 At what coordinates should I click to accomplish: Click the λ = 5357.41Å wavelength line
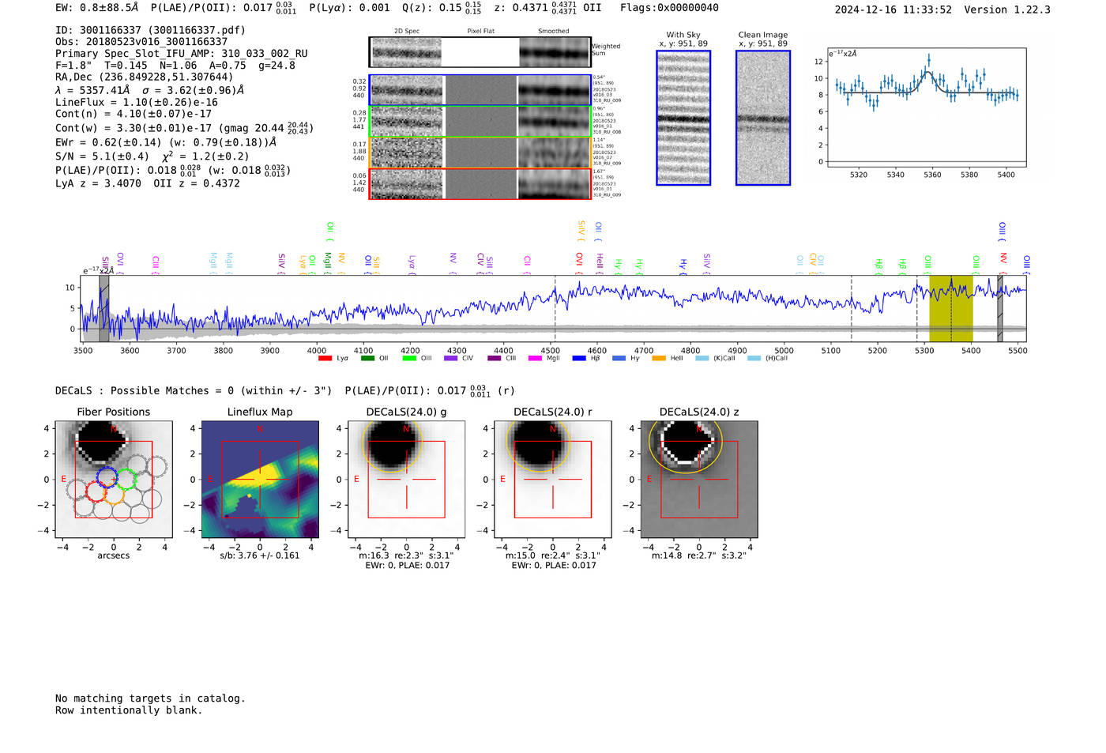pyautogui.click(x=150, y=90)
